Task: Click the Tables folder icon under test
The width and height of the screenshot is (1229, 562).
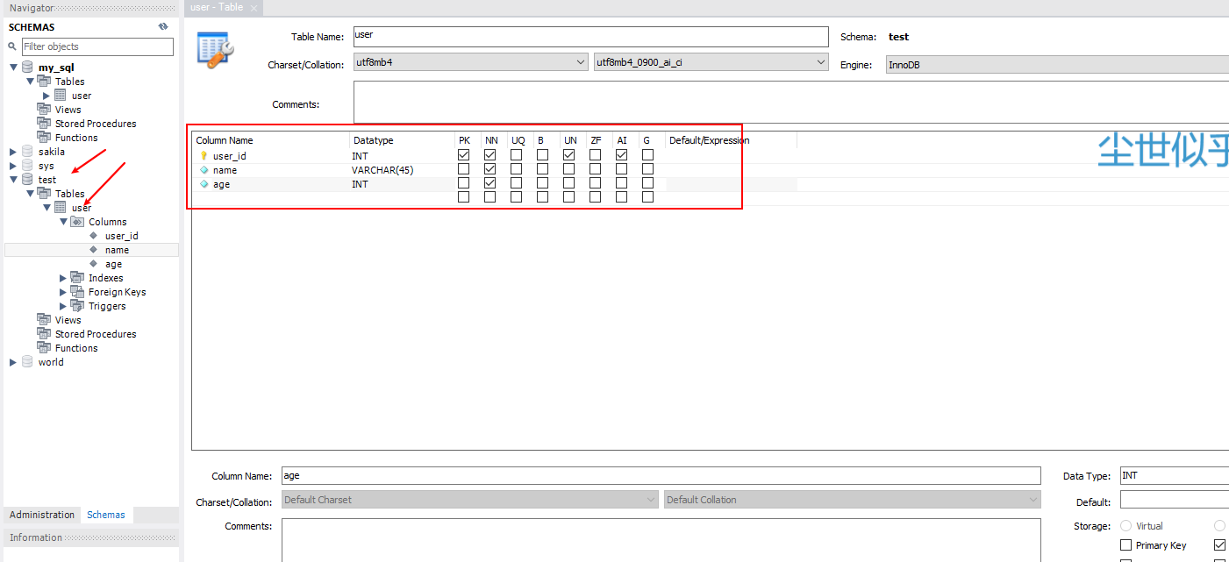Action: click(44, 194)
